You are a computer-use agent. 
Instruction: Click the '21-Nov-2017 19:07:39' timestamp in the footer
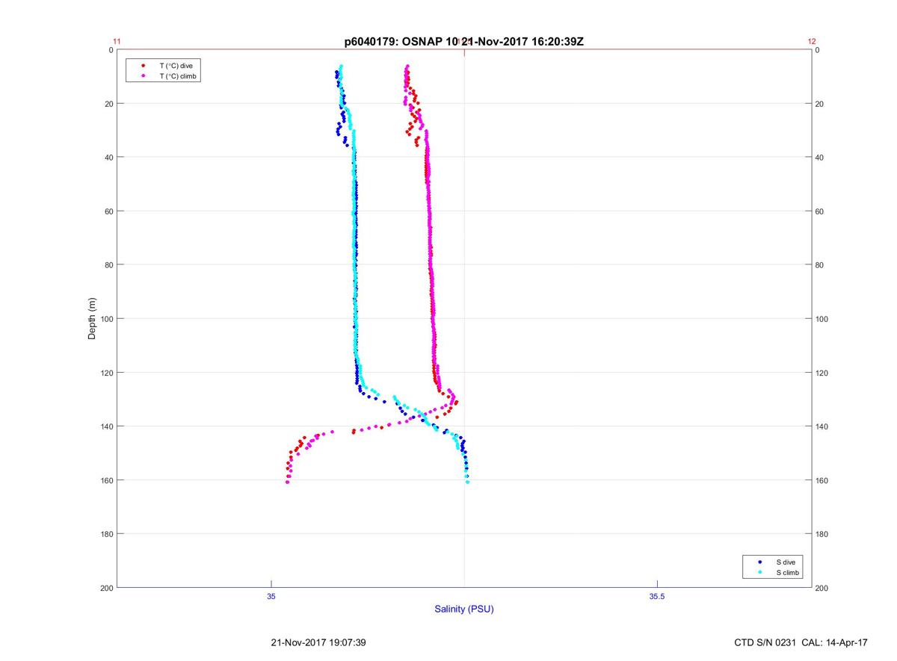tap(318, 642)
